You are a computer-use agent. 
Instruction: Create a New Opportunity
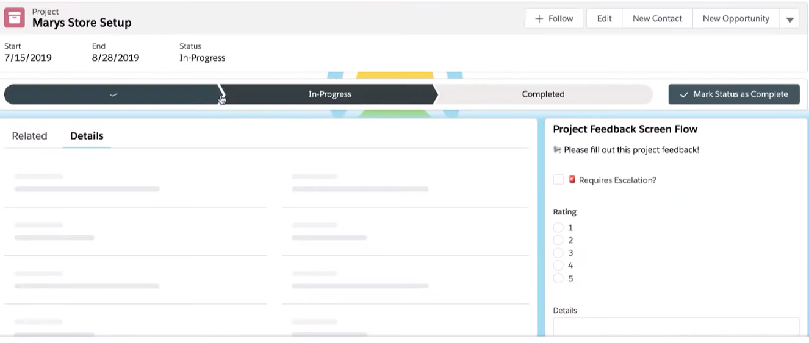pos(736,19)
